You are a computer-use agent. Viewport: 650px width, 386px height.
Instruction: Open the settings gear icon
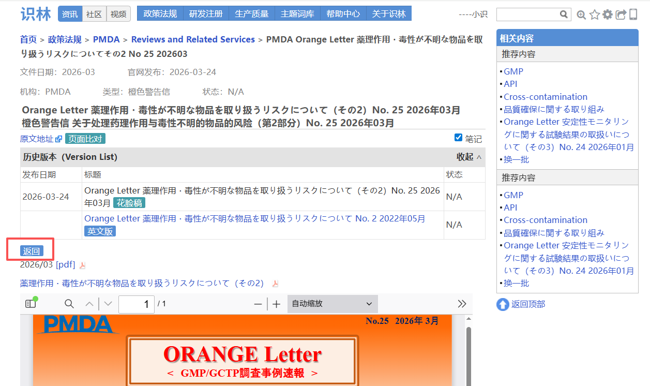(608, 15)
